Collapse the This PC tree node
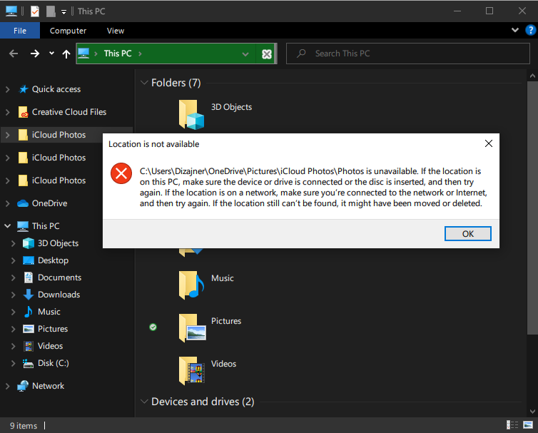This screenshot has height=433, width=538. pos(8,225)
